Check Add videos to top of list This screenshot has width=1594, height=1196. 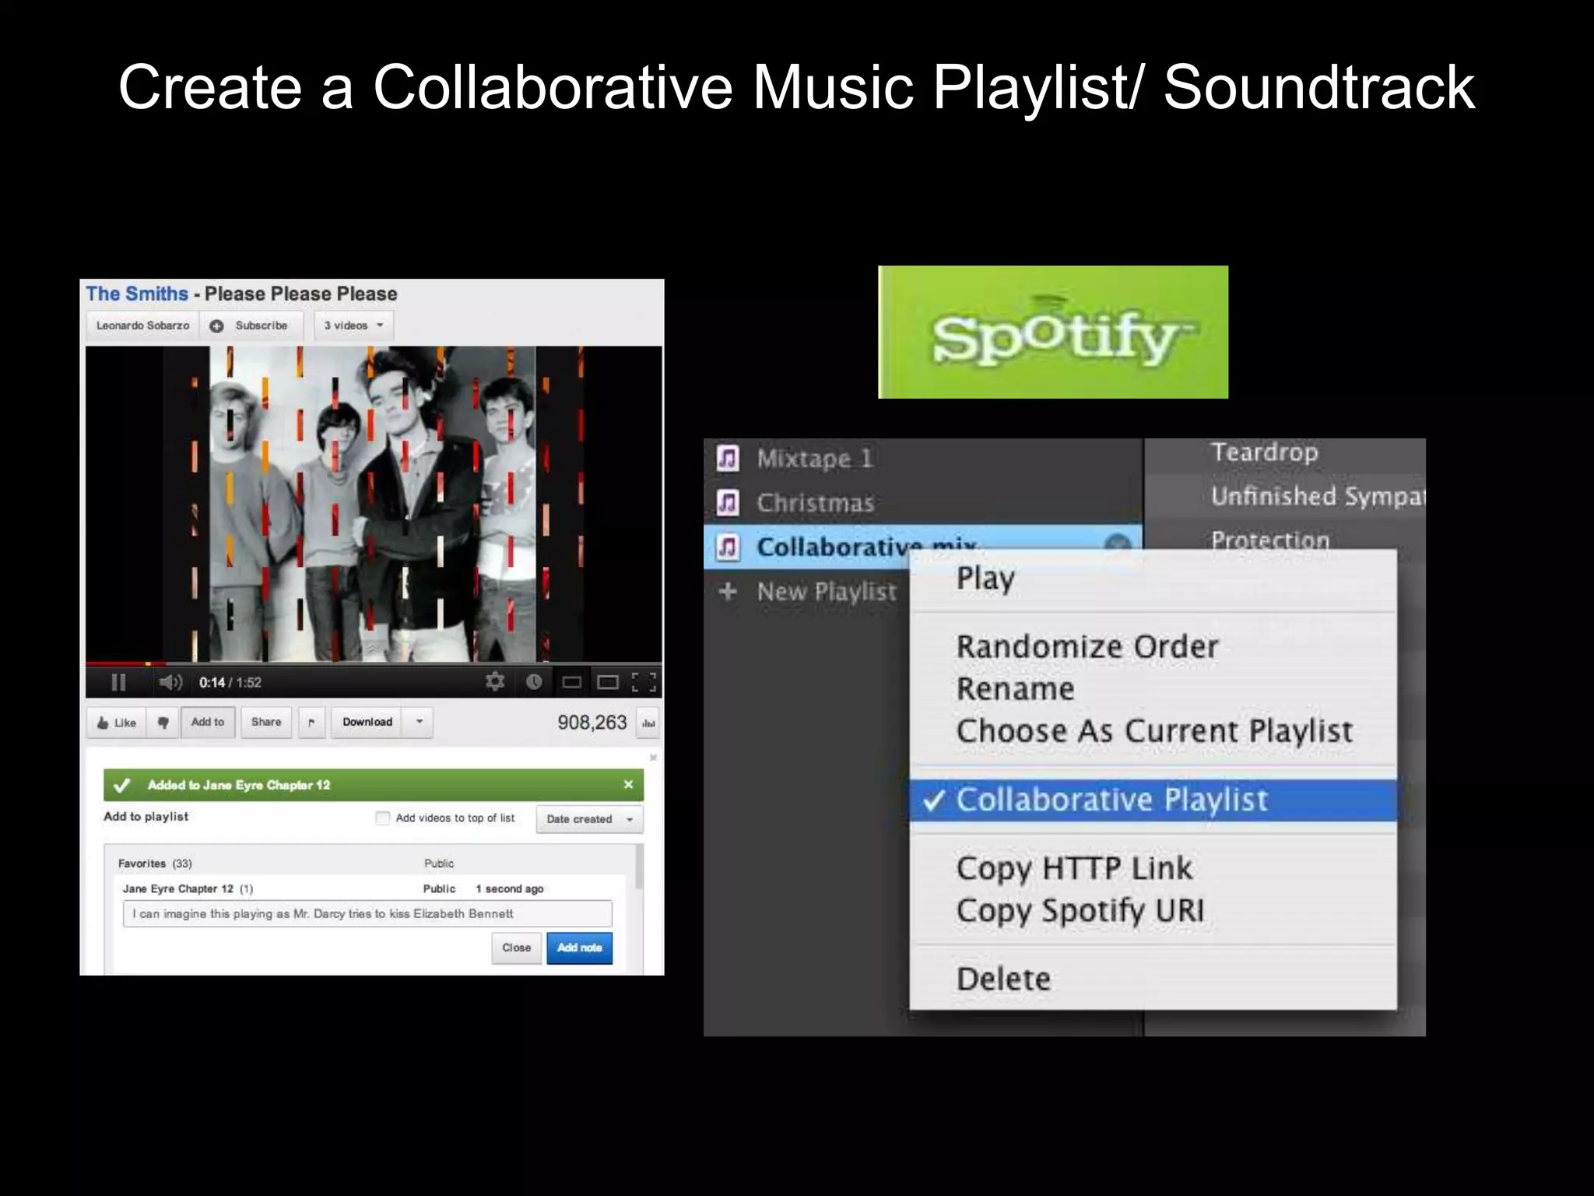(x=382, y=818)
